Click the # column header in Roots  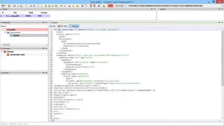coord(3,13)
